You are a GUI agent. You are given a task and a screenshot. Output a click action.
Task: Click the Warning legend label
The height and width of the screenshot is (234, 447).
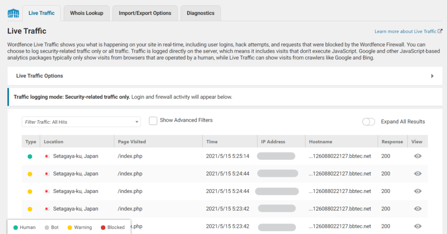(83, 227)
